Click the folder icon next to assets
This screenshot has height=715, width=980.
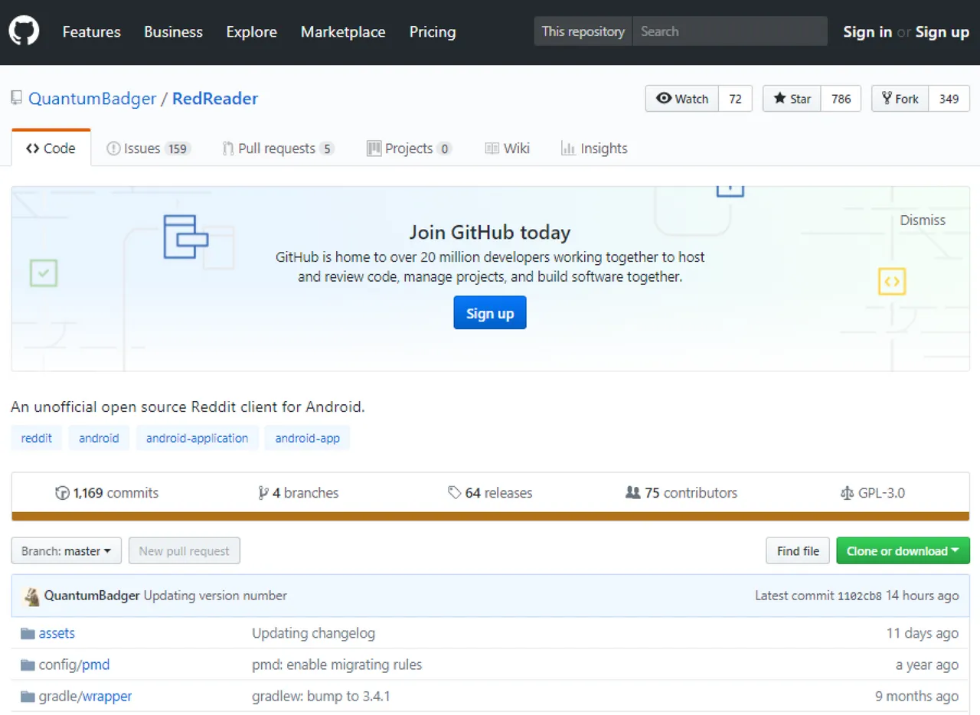coord(28,634)
